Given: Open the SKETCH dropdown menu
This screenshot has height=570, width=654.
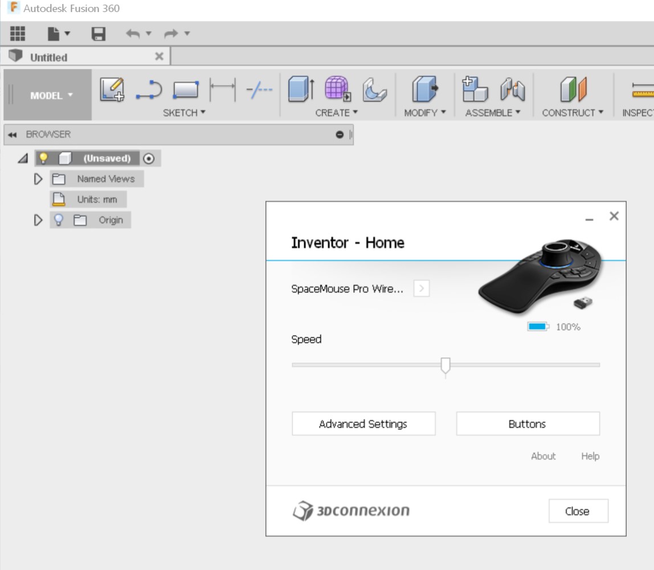Looking at the screenshot, I should coord(185,113).
